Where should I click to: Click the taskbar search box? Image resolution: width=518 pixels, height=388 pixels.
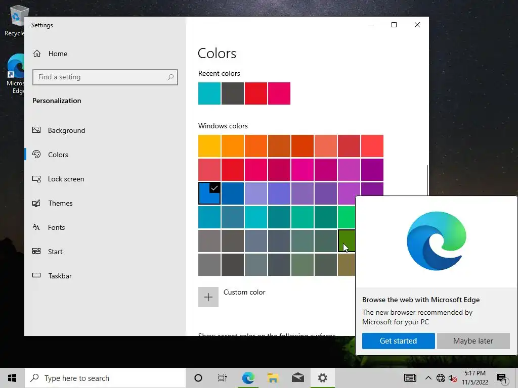tap(105, 378)
